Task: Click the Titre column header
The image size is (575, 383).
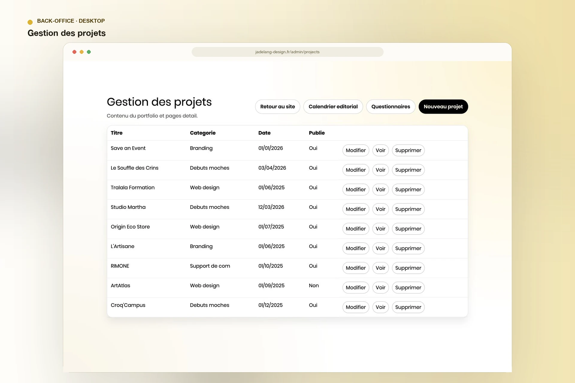Action: tap(116, 133)
